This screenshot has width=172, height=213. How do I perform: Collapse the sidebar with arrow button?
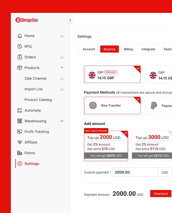pos(70,20)
